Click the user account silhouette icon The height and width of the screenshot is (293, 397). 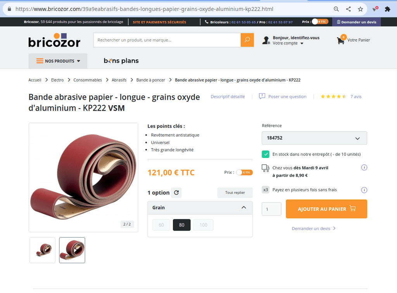(x=266, y=40)
